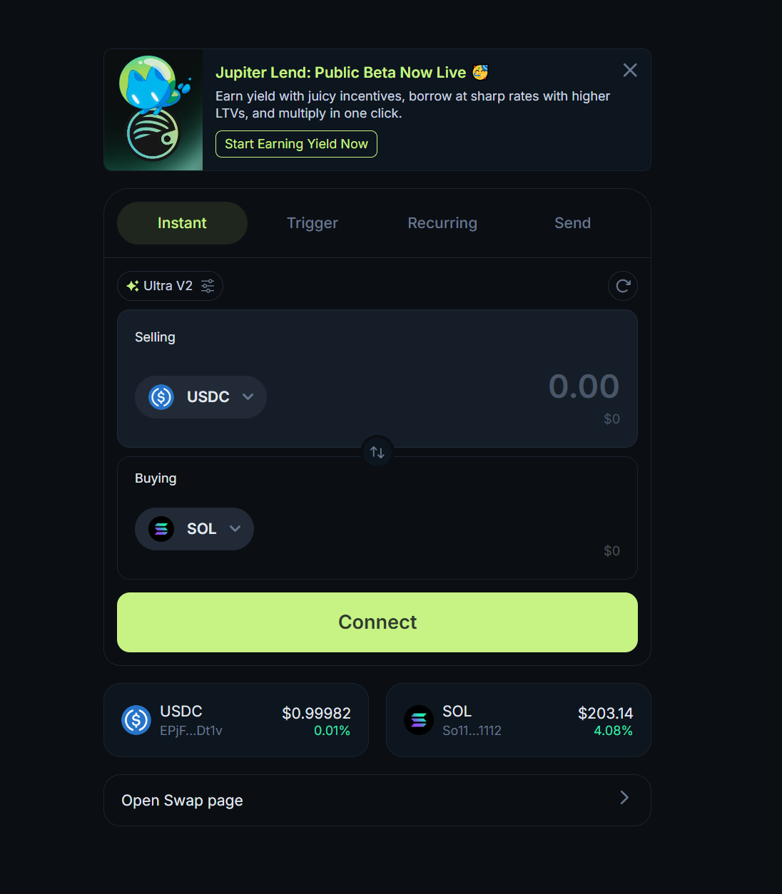
Task: Click the SOL logo in Buying
Action: coord(161,529)
